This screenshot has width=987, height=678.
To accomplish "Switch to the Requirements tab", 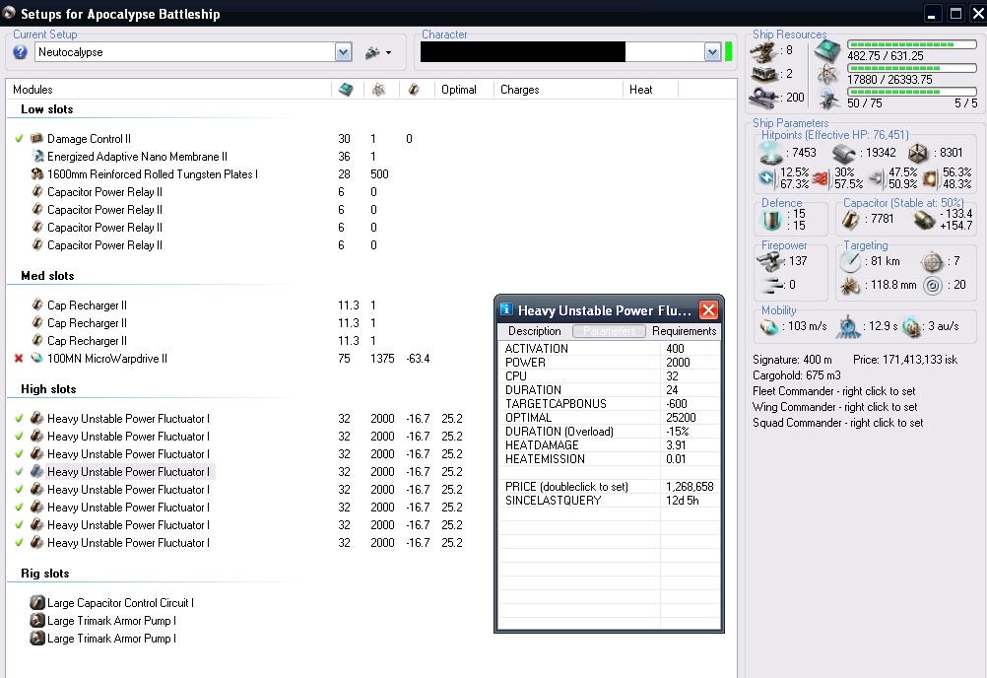I will click(x=684, y=331).
